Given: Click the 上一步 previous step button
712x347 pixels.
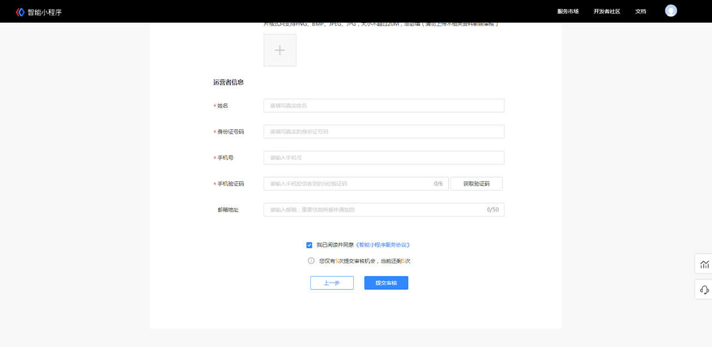Looking at the screenshot, I should [332, 283].
